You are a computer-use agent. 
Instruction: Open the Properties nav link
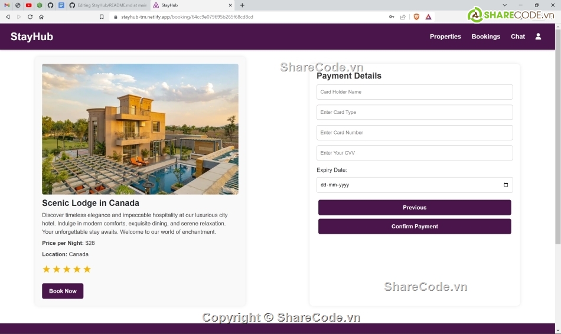[x=445, y=37]
